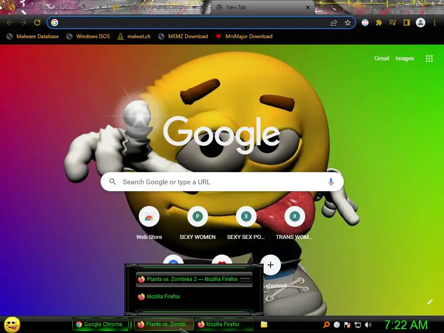The image size is (444, 333).
Task: Close the BestGore Fun tab
Action: (x=100, y=7)
